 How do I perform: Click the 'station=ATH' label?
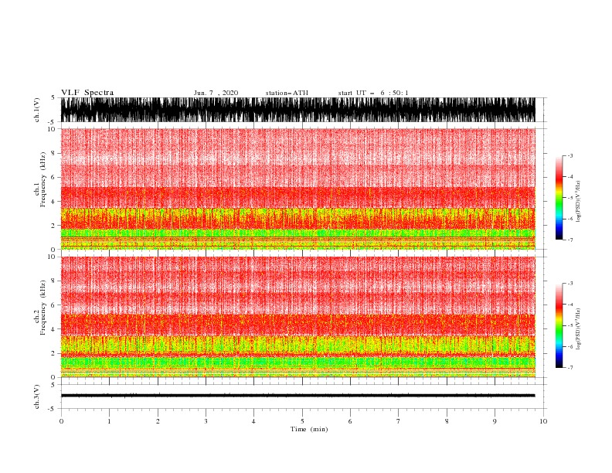(x=287, y=93)
